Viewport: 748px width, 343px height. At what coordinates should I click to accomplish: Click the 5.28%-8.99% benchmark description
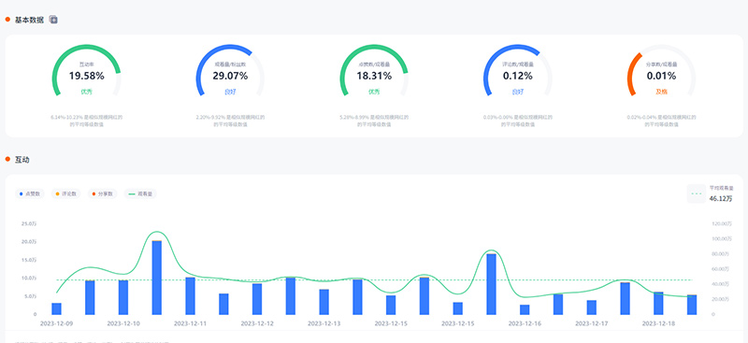click(x=374, y=121)
